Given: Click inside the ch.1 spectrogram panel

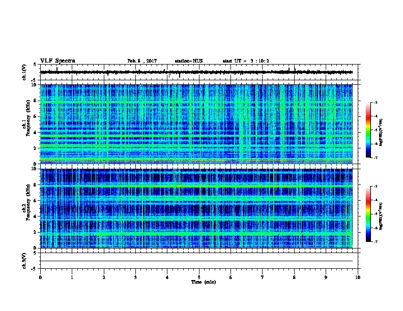Looking at the screenshot, I should pyautogui.click(x=196, y=124).
